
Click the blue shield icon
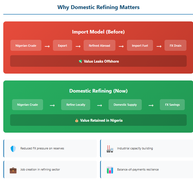click(x=13, y=149)
